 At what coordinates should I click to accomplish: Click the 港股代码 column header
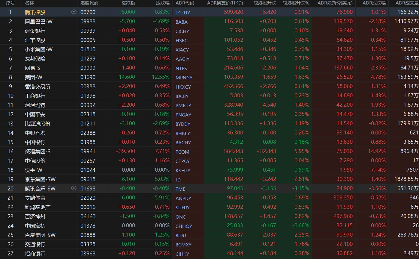tap(89, 3)
